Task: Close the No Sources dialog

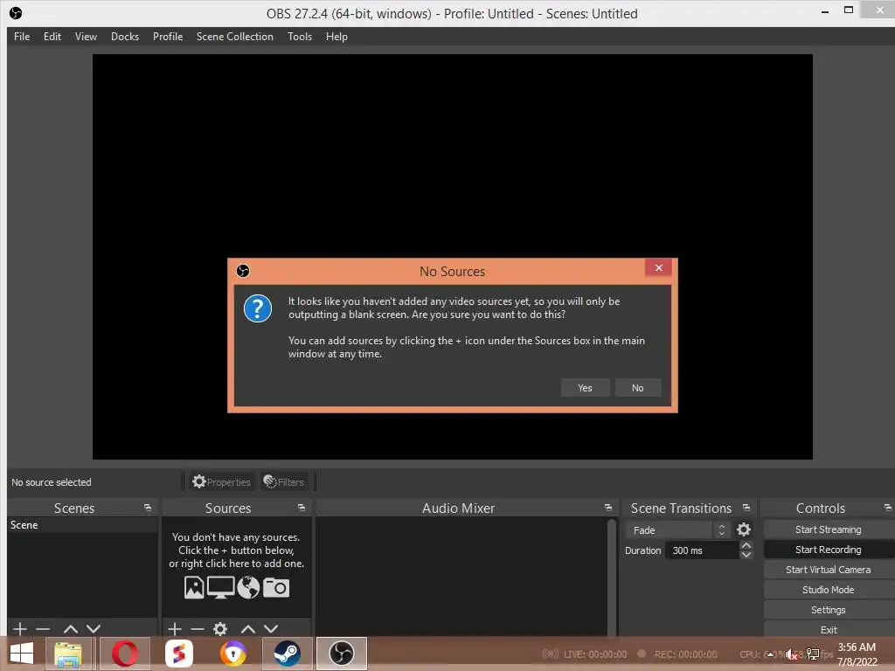Action: tap(659, 267)
